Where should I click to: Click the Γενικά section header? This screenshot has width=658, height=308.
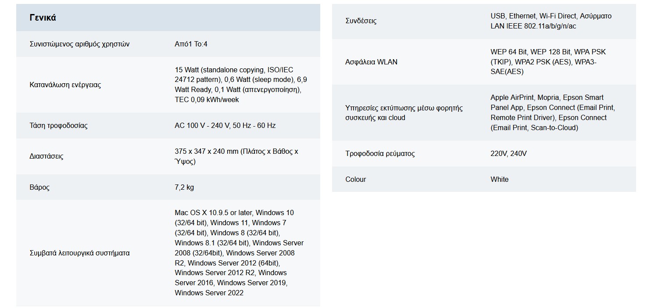(x=43, y=18)
